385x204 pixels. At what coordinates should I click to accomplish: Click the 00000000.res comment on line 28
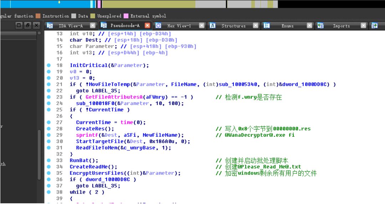[x=292, y=129]
